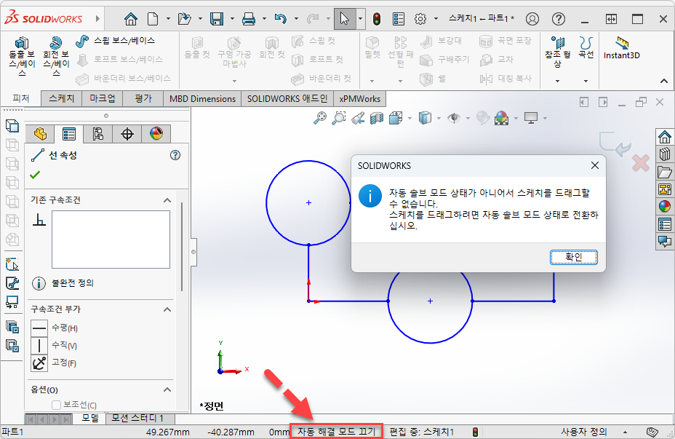The height and width of the screenshot is (439, 675).
Task: Switch to 피처 ribbon tab
Action: pyautogui.click(x=20, y=99)
